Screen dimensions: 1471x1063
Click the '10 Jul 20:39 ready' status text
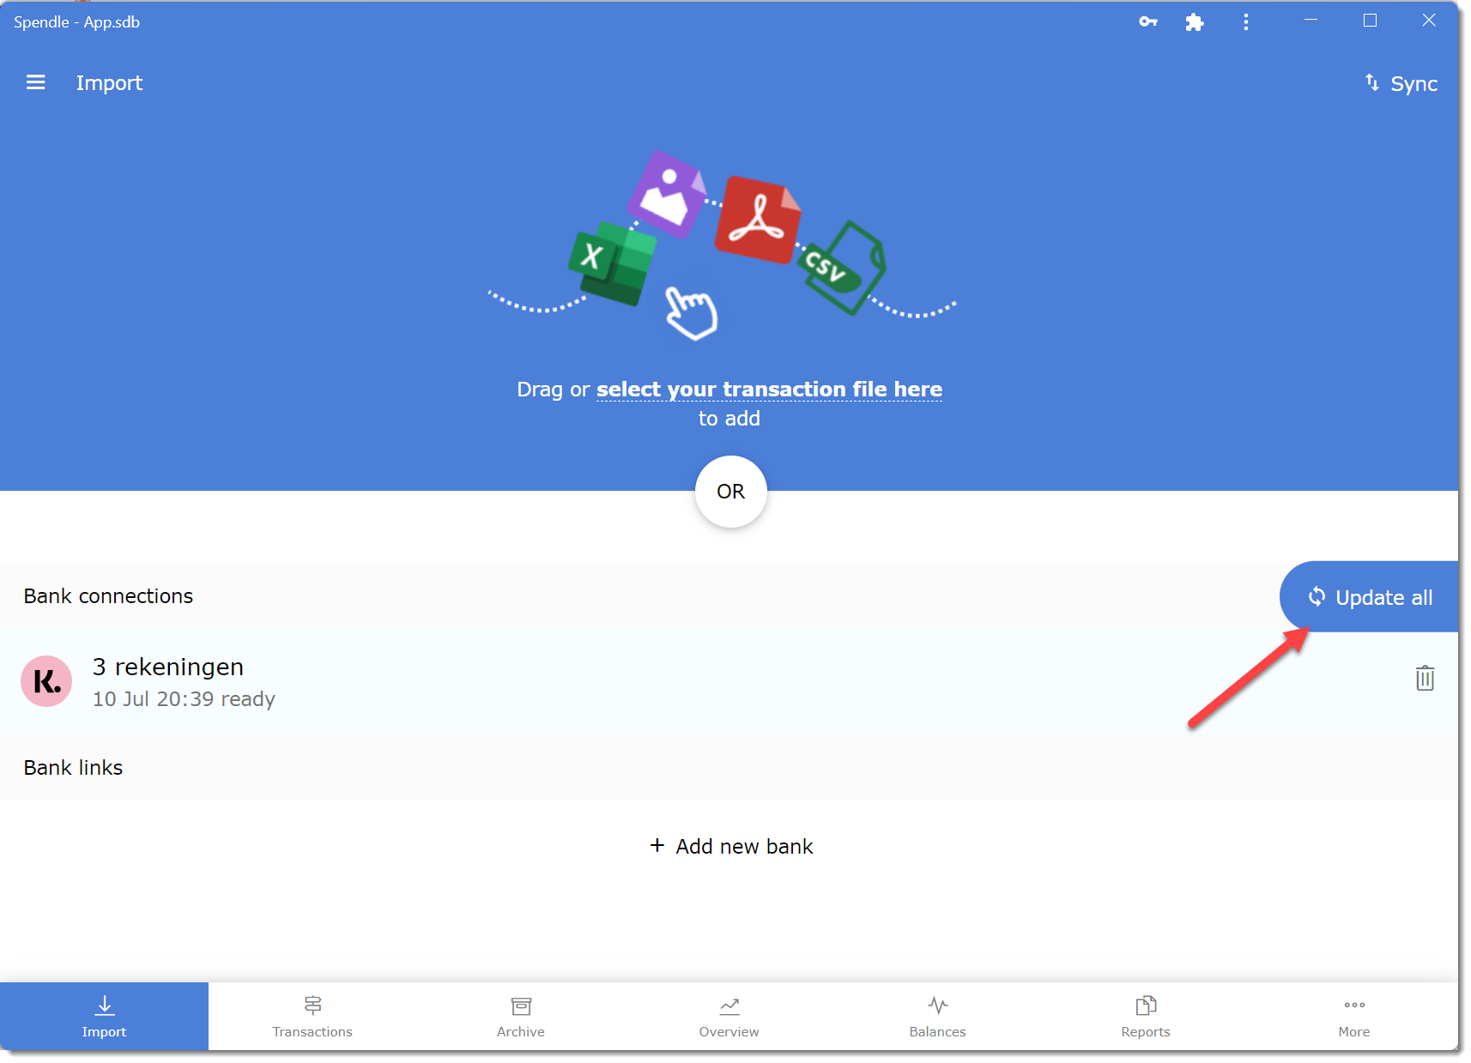pyautogui.click(x=184, y=699)
